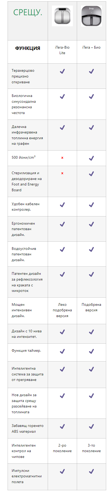The height and width of the screenshot is (491, 108).
Task: Click iTera-Bio Lite checkmark in Терахерцово прецизно откриване row
Action: (x=62, y=71)
